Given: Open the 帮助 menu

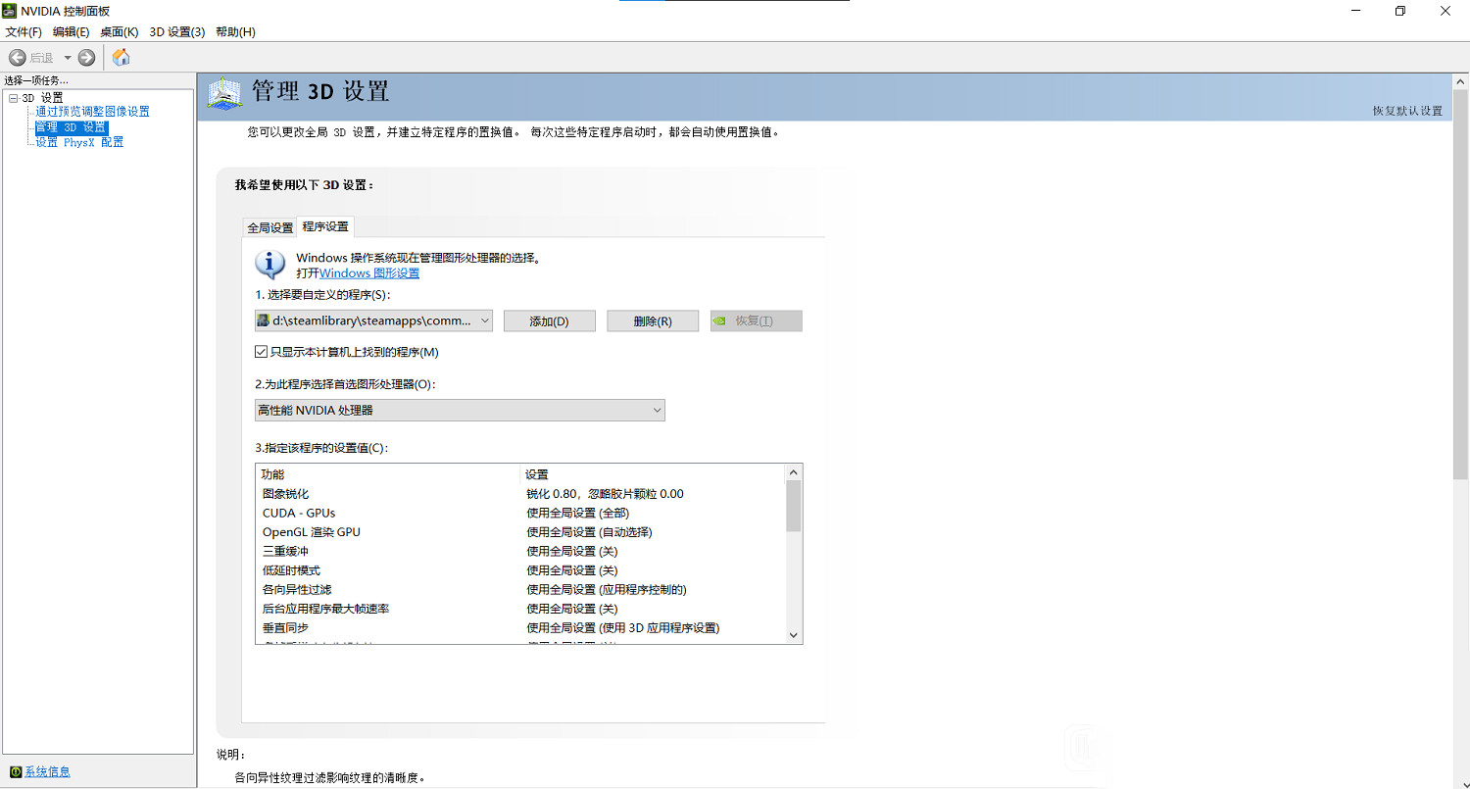Looking at the screenshot, I should pos(235,31).
